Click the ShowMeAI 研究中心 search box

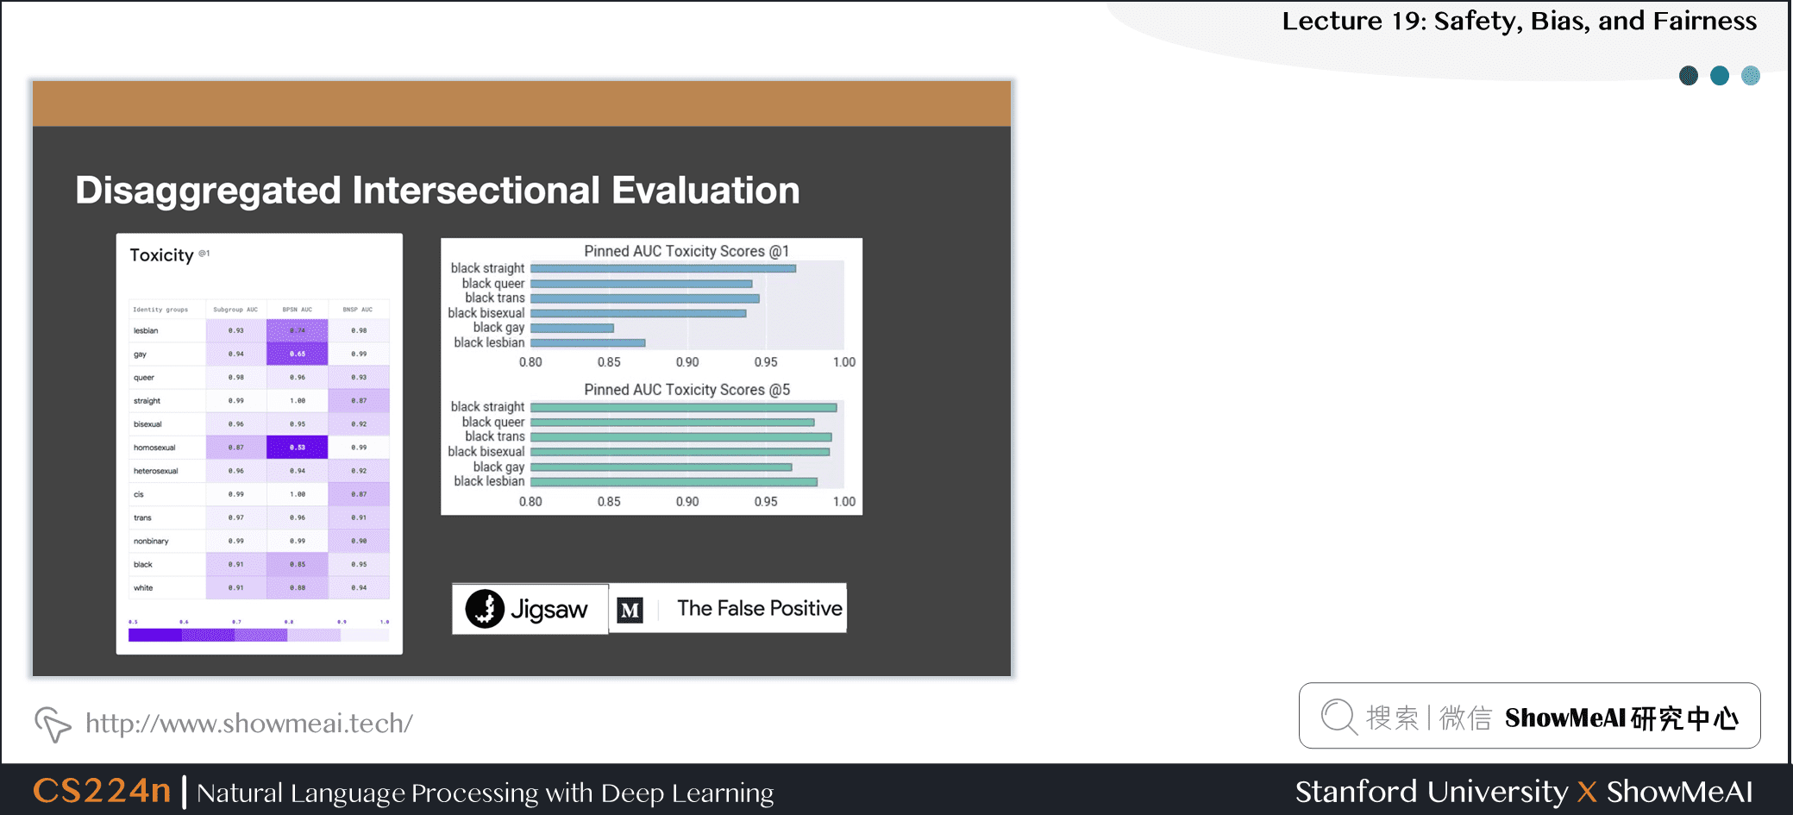(x=1529, y=716)
